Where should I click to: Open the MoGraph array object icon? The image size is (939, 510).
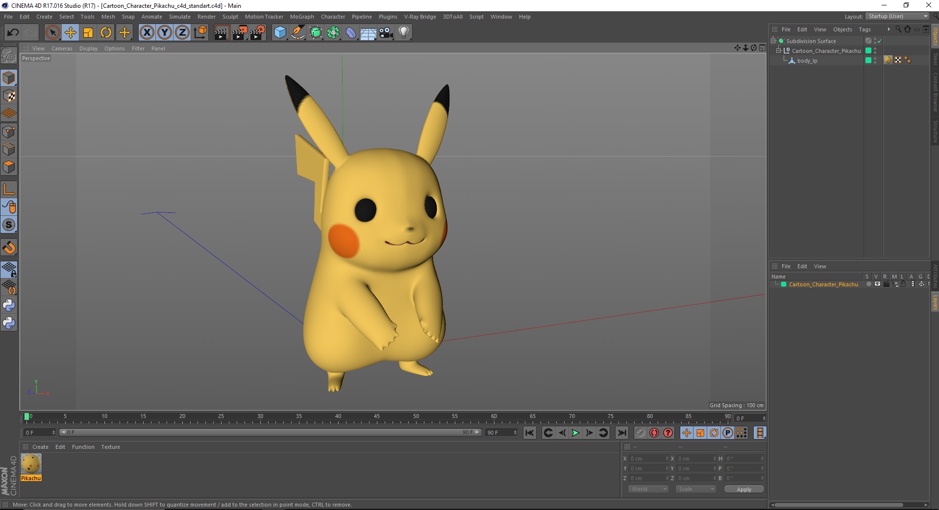click(x=333, y=33)
